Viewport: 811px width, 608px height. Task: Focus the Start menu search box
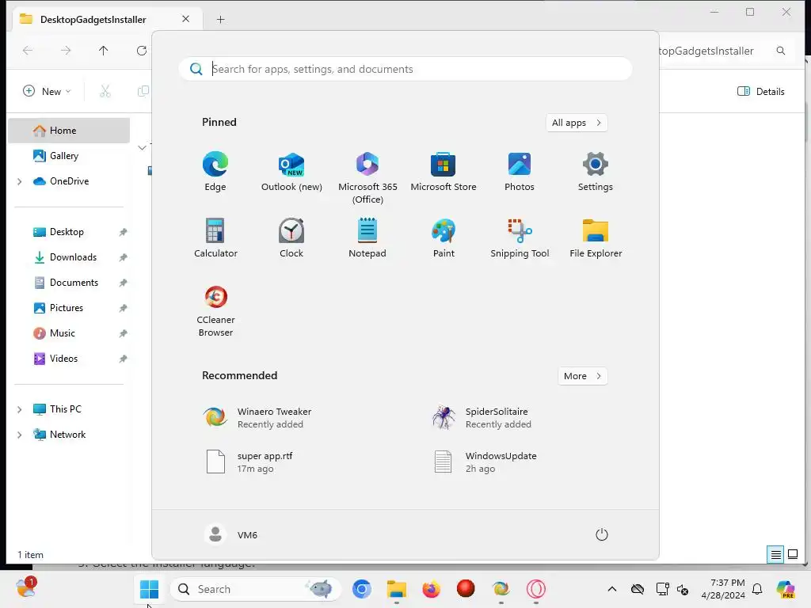point(405,69)
